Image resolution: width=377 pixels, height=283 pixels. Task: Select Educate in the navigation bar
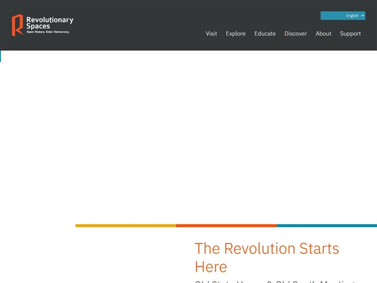(264, 34)
